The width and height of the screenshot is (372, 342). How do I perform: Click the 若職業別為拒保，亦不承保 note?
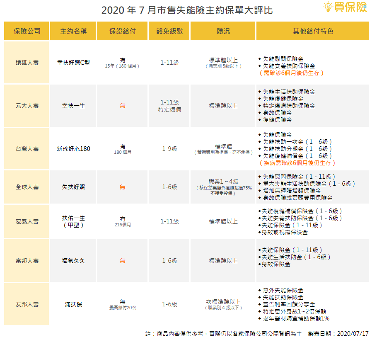click(x=223, y=152)
